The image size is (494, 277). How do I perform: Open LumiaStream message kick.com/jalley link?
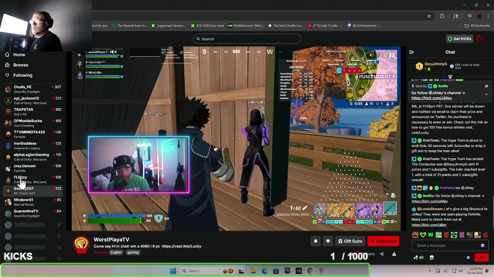tap(429, 225)
